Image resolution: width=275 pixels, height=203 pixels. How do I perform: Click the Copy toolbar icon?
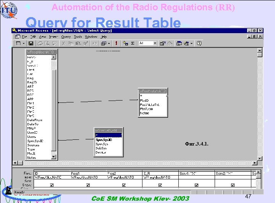[x=71, y=43]
